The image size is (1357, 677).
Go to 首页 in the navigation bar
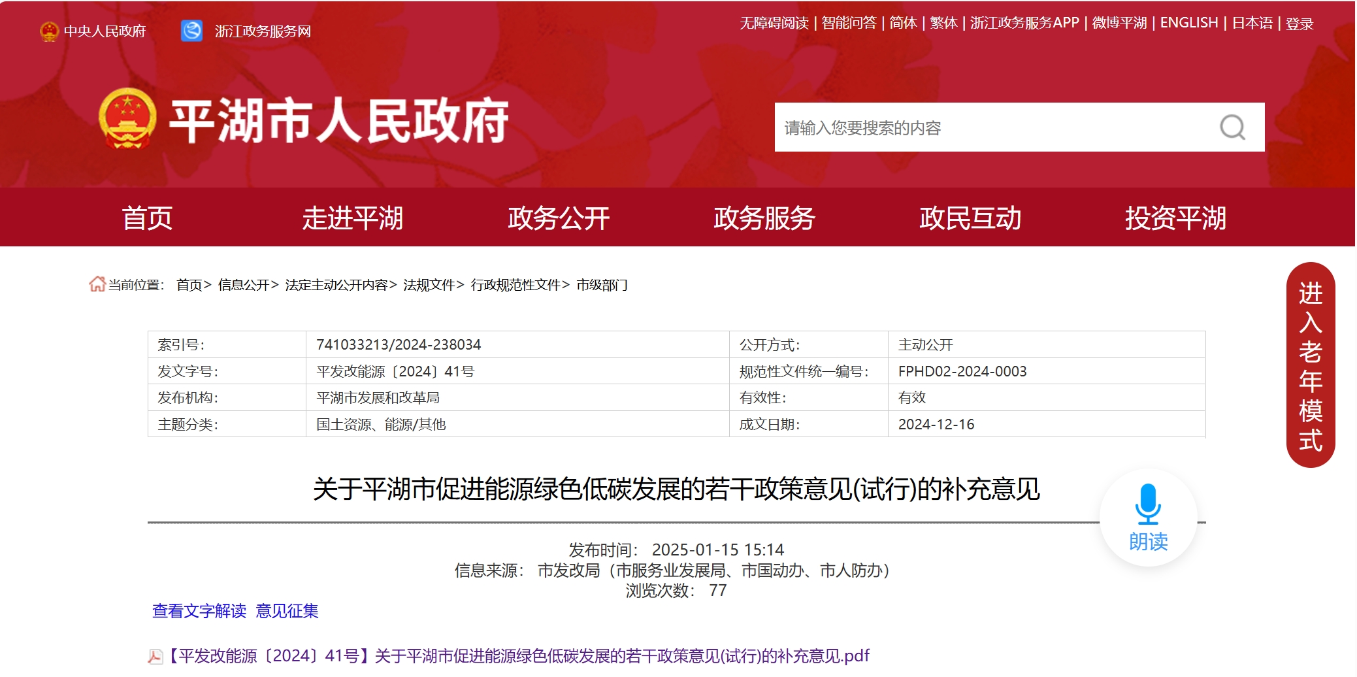[148, 219]
